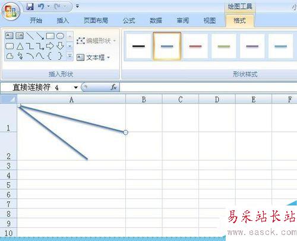
Task: Select row 5 header
Action: (8, 185)
